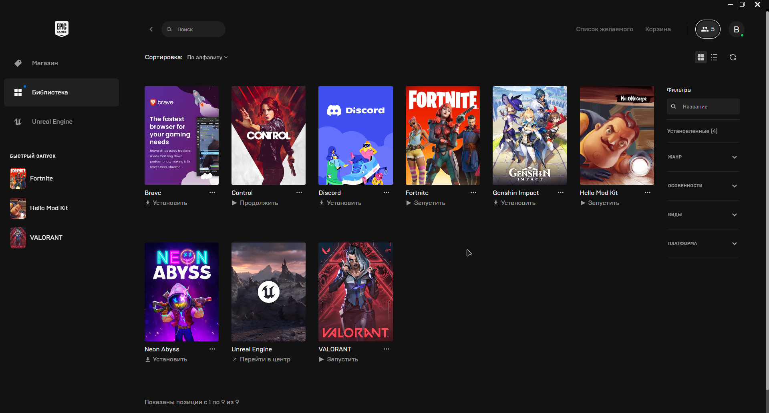Open the friends list button showing 5

(x=708, y=29)
